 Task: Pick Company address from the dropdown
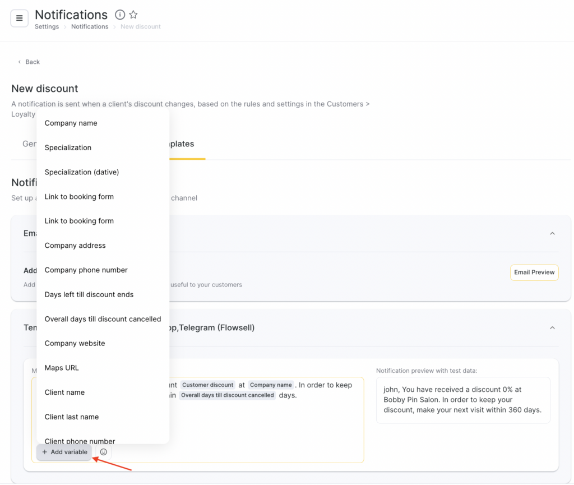click(75, 246)
